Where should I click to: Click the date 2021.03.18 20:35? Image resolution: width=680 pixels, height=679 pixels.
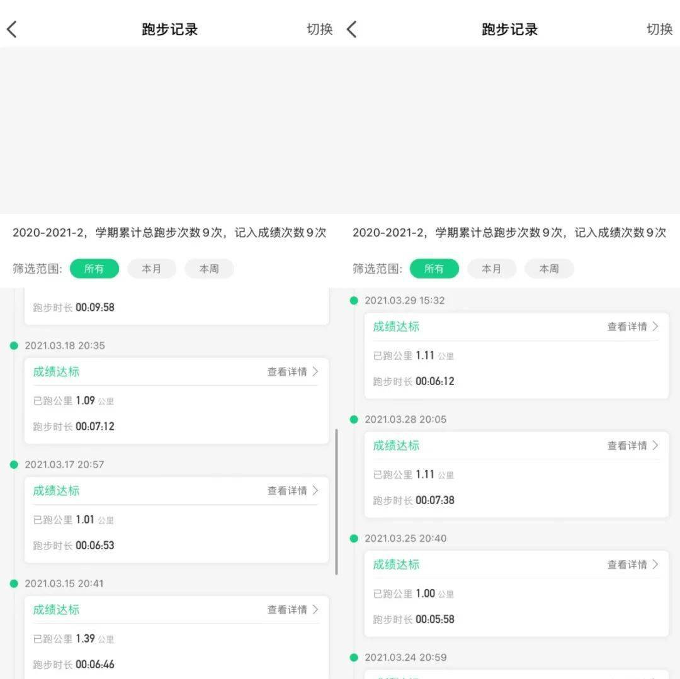pyautogui.click(x=65, y=345)
